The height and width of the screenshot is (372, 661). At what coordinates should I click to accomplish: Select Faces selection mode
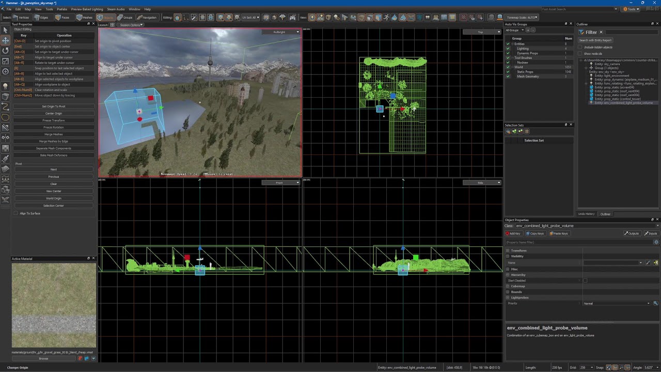coord(65,18)
